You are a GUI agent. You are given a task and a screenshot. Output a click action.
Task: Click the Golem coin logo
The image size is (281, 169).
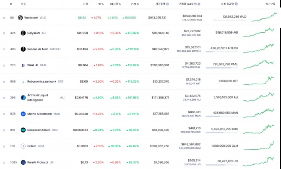[23, 146]
